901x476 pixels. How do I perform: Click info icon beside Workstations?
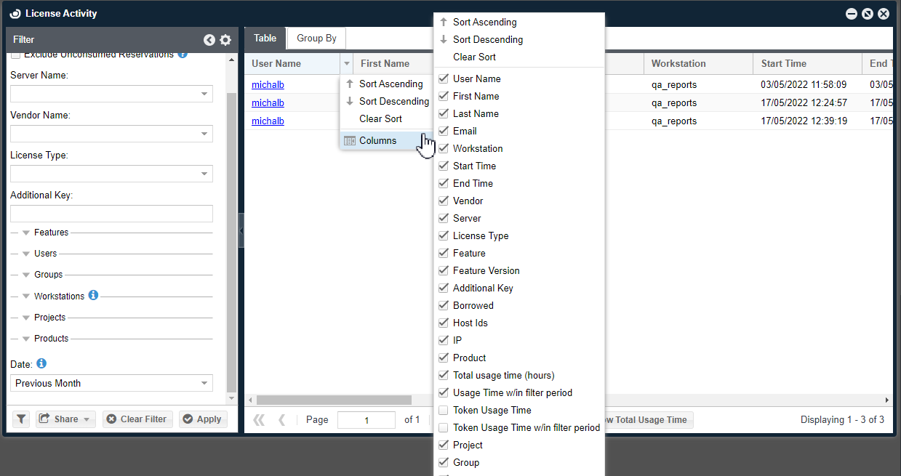(93, 296)
